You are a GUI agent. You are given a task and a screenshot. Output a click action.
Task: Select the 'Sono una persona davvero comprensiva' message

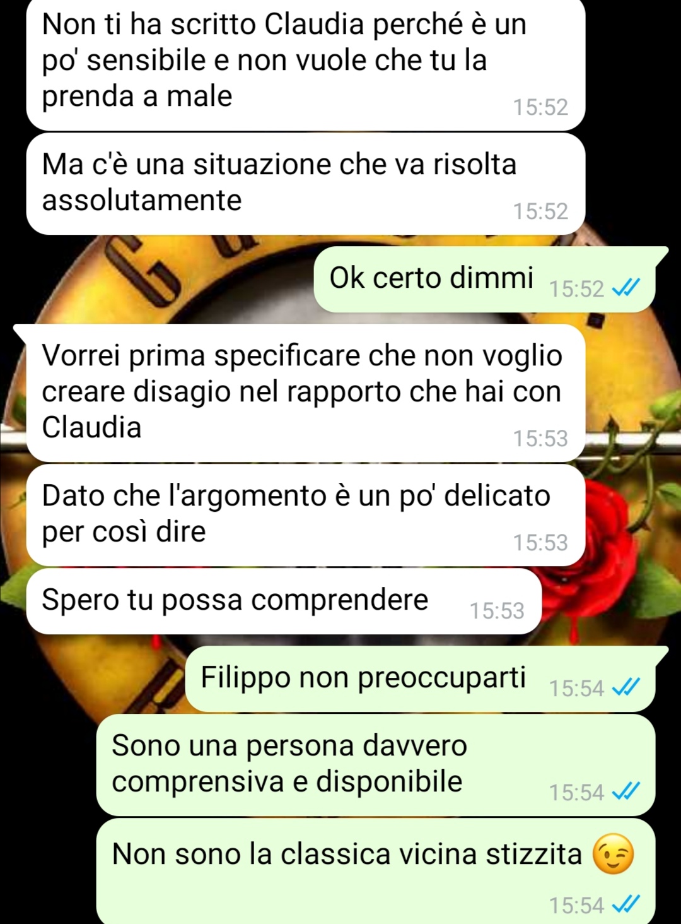376,765
